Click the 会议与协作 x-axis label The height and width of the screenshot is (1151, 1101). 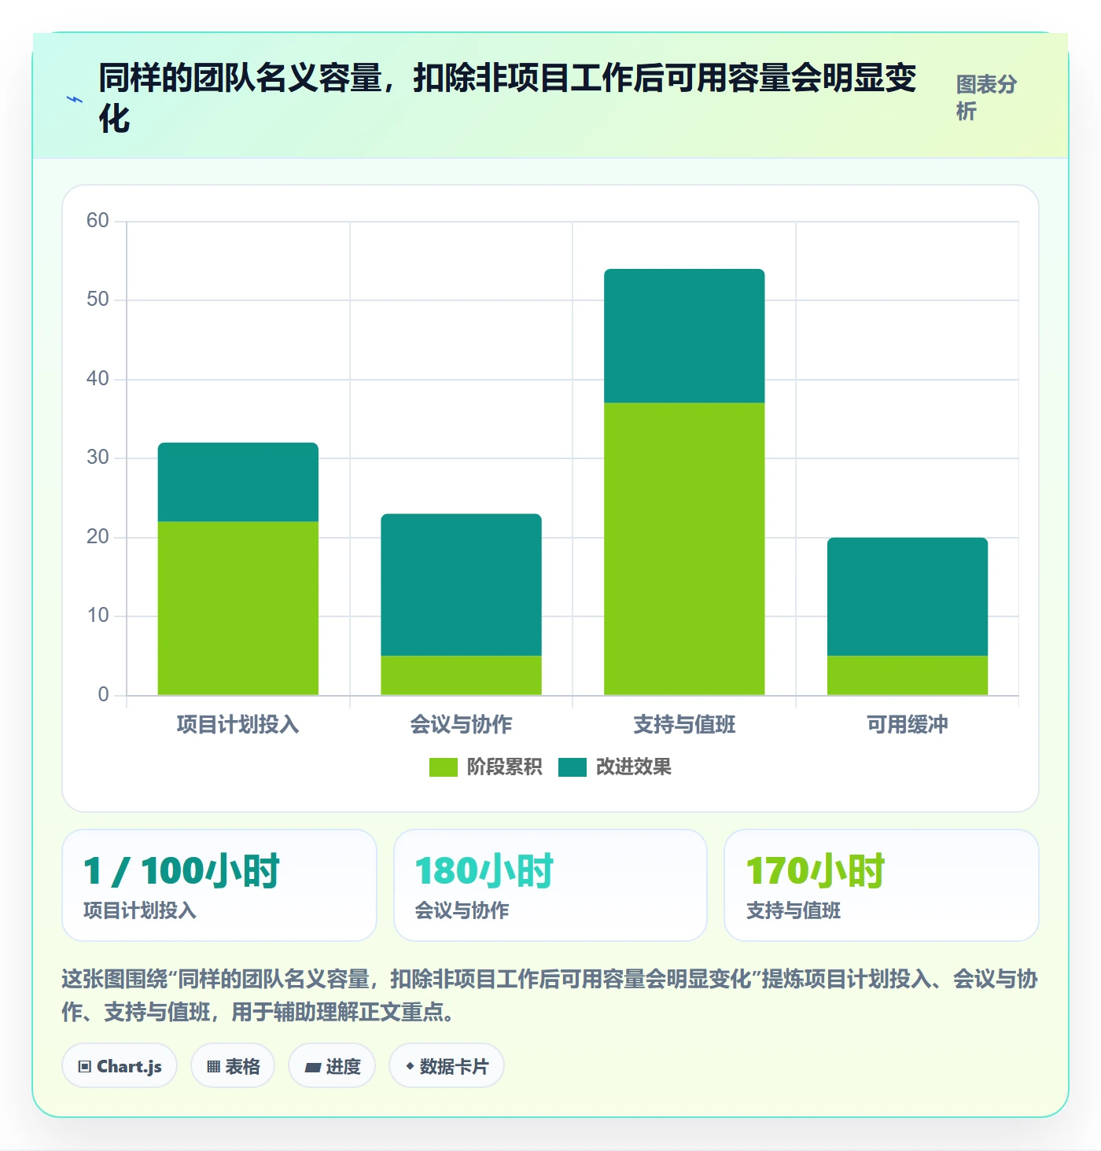(x=461, y=725)
